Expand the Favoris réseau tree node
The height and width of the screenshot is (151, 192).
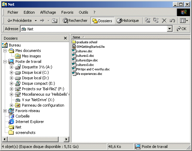tap(5, 111)
